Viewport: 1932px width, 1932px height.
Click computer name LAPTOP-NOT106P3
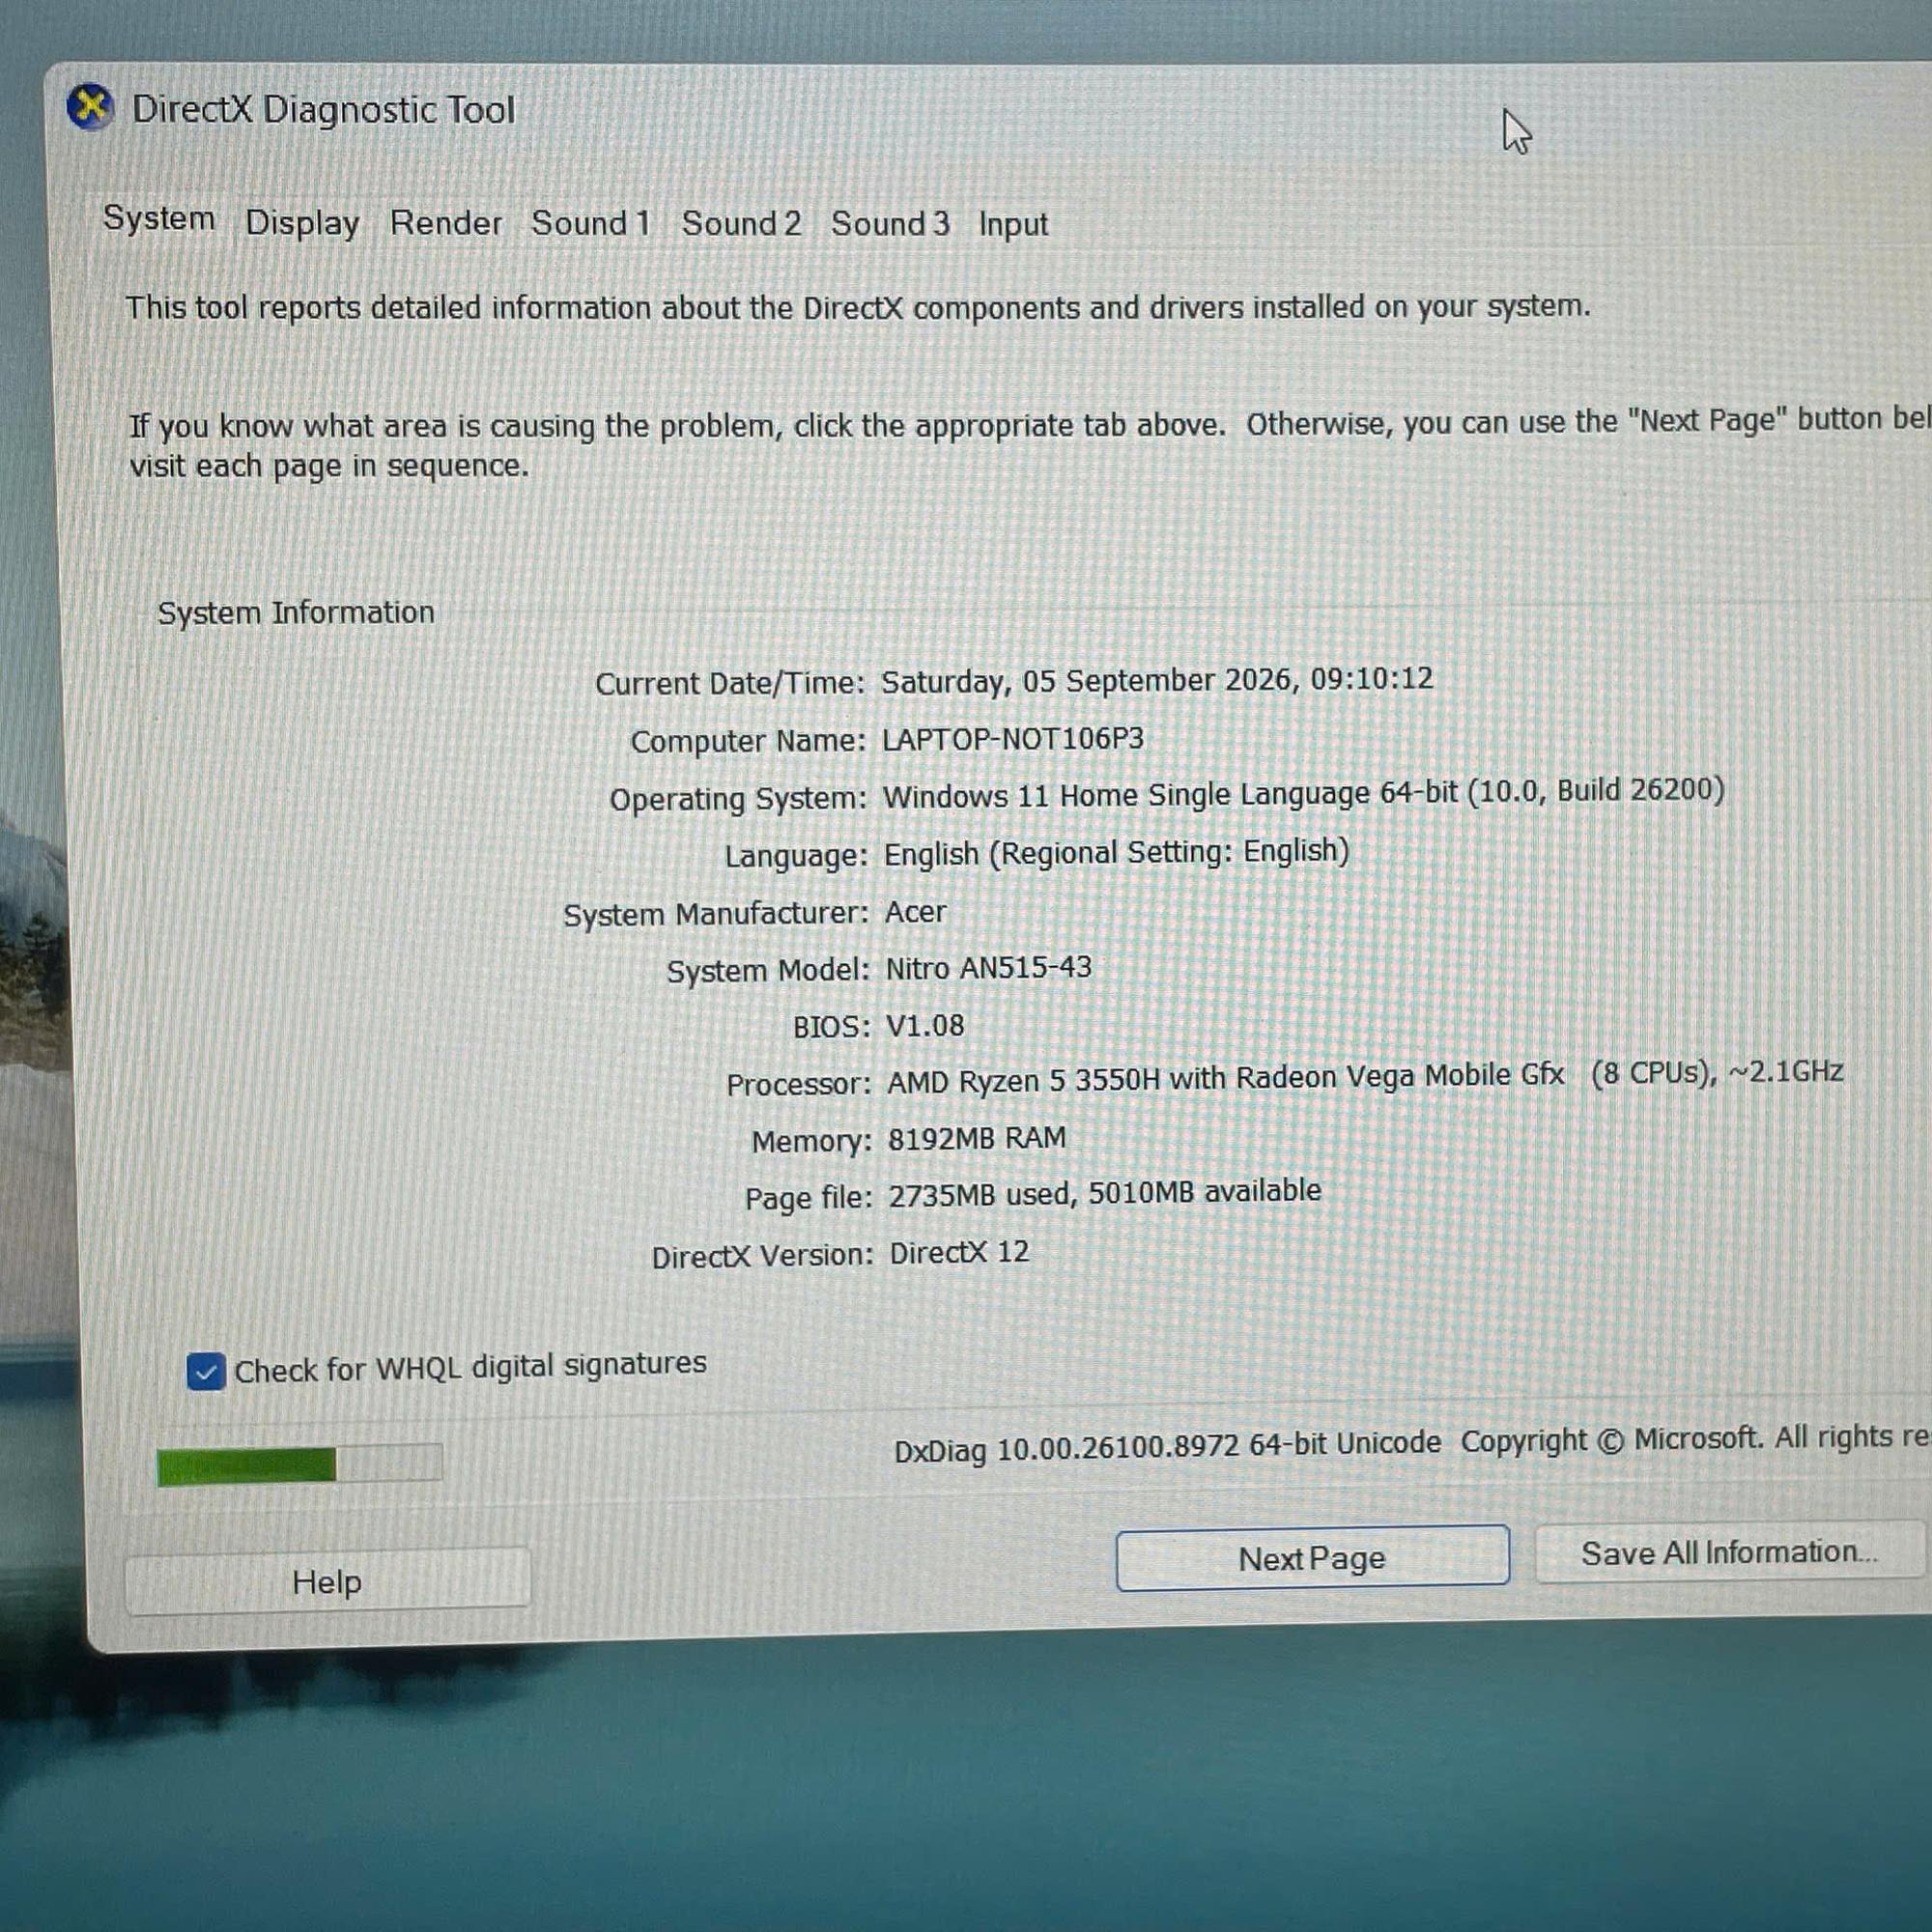click(1012, 739)
